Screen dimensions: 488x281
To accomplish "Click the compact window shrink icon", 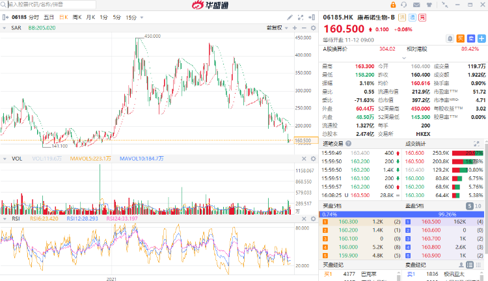I will click(x=445, y=5).
